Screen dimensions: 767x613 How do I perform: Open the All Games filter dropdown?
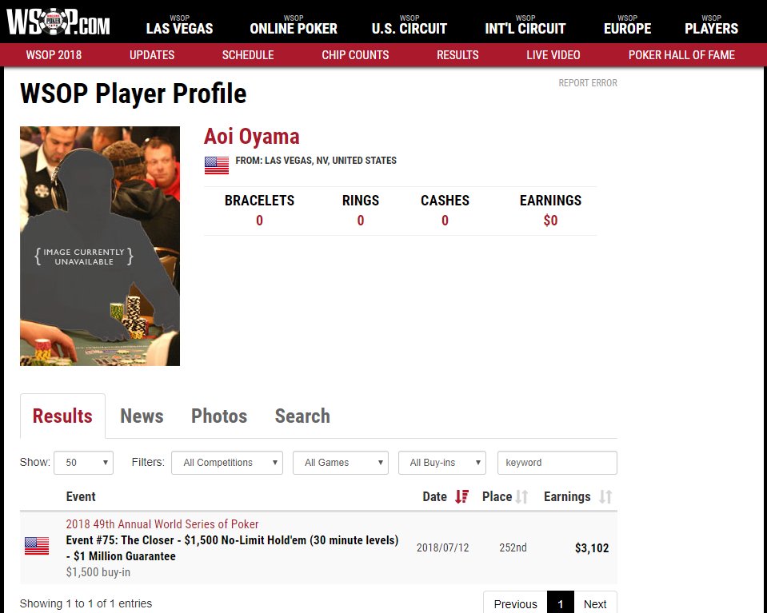[341, 463]
